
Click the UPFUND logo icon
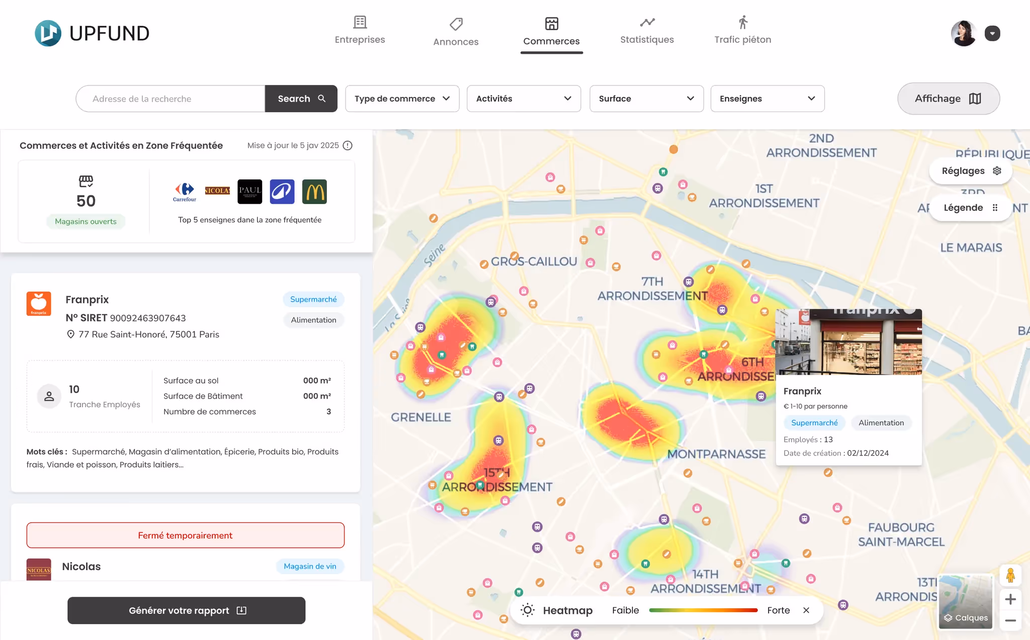click(x=48, y=33)
